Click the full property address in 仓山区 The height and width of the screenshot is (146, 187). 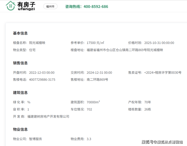125,50
